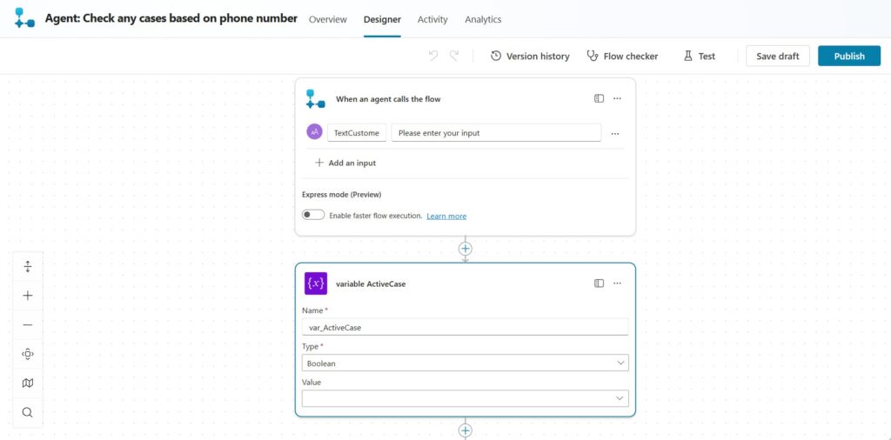Screen dimensions: 891x440
Task: Open the Flow checker
Action: (x=622, y=56)
